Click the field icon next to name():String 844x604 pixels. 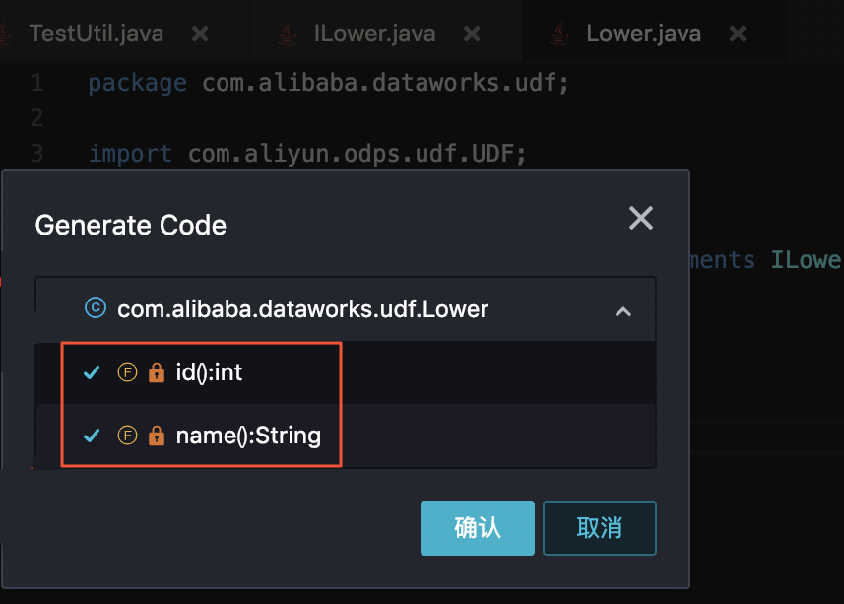(x=128, y=435)
